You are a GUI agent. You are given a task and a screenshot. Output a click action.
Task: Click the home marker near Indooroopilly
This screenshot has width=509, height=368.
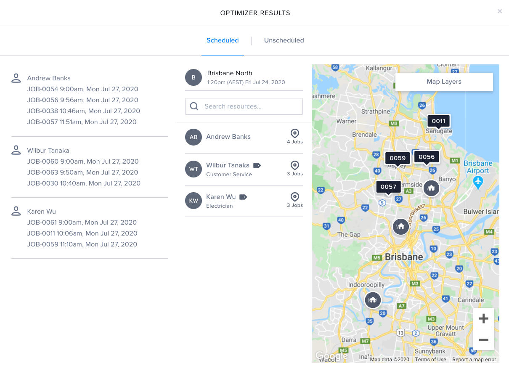click(x=372, y=300)
